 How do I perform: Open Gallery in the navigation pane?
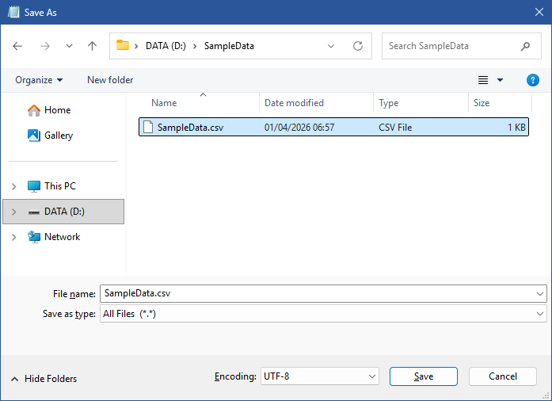(x=58, y=136)
